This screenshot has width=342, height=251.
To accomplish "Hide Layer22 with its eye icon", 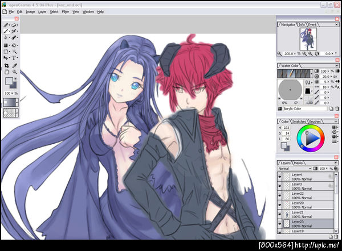I will click(x=280, y=195).
